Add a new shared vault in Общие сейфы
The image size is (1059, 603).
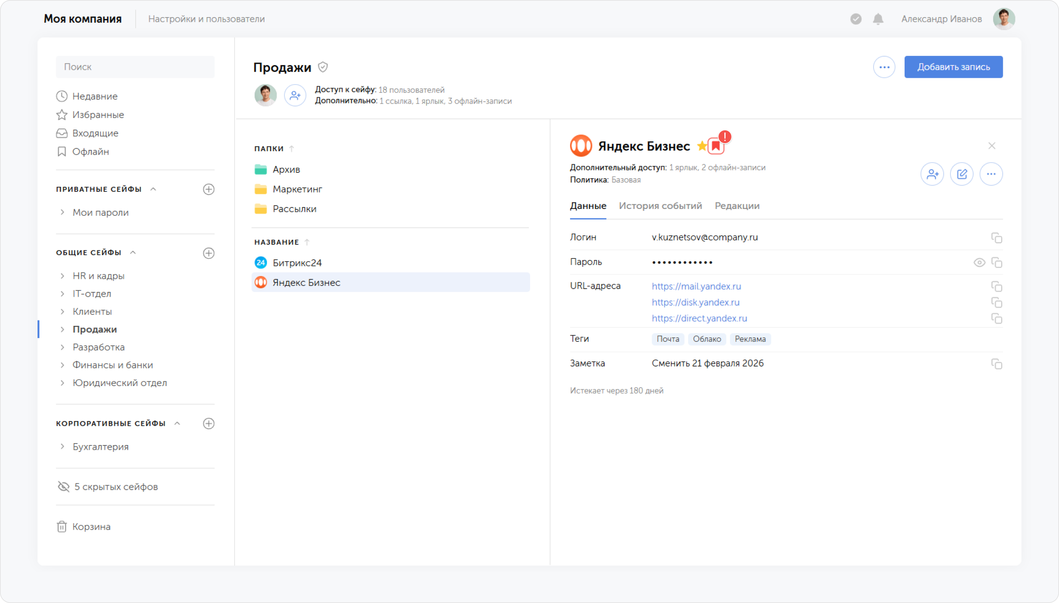[209, 253]
